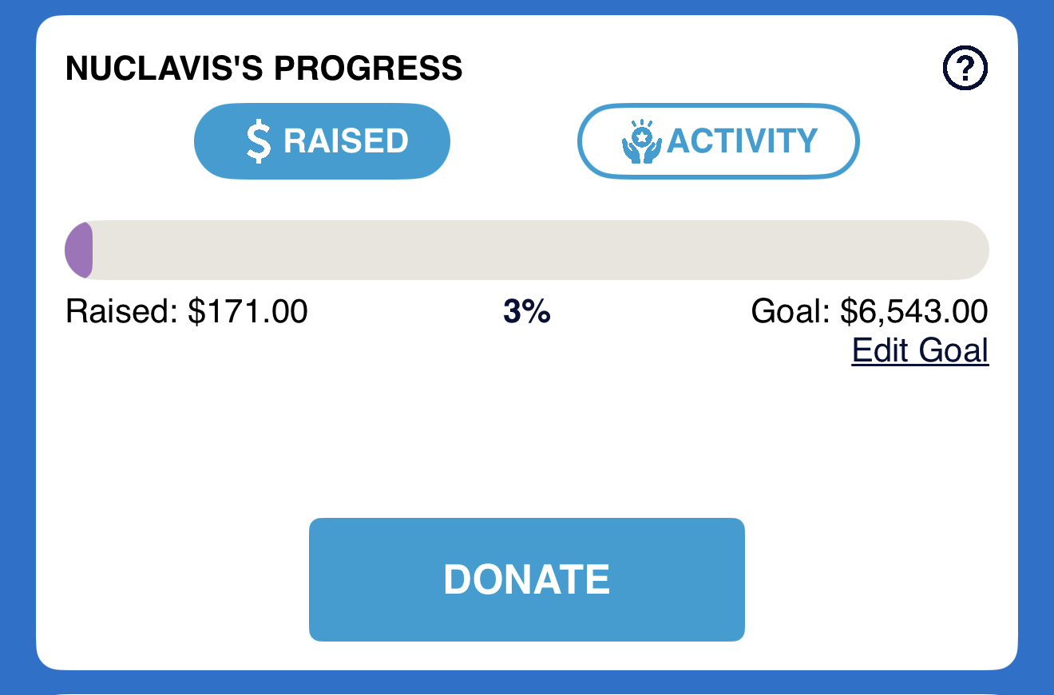Open the Edit Goal link

(x=920, y=350)
